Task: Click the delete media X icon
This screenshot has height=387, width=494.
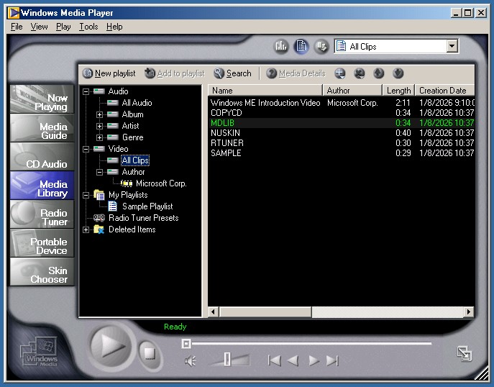Action: 359,73
